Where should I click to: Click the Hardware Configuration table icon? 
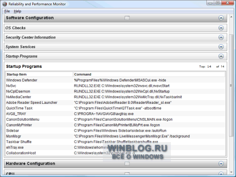[127, 164]
